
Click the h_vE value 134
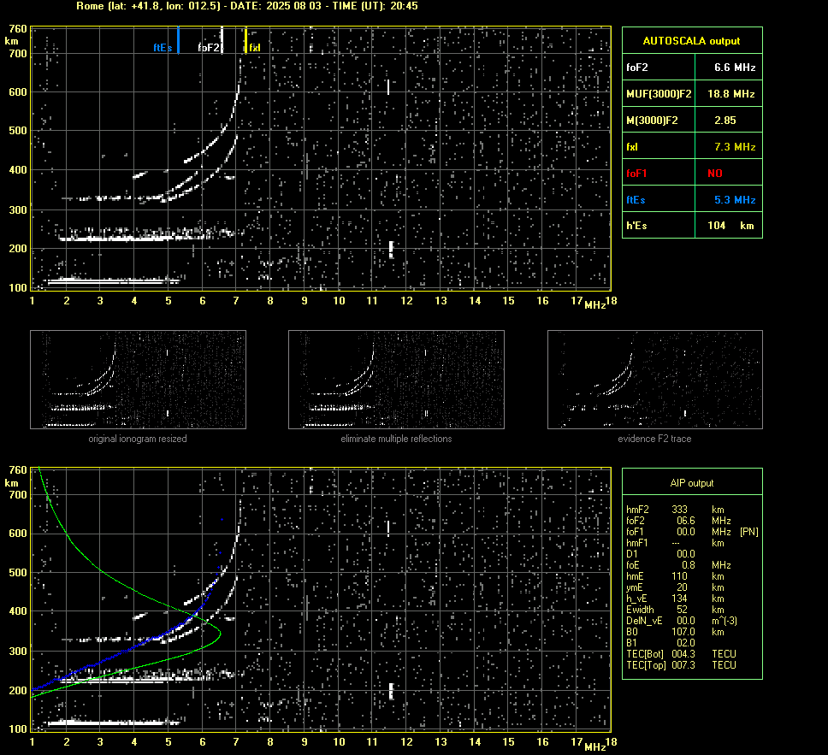(680, 599)
